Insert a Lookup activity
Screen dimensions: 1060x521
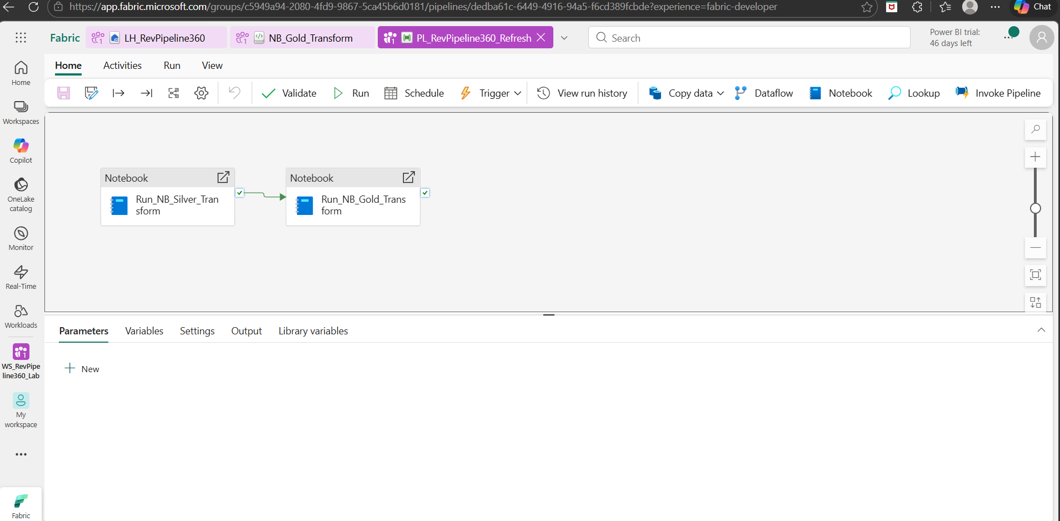914,93
